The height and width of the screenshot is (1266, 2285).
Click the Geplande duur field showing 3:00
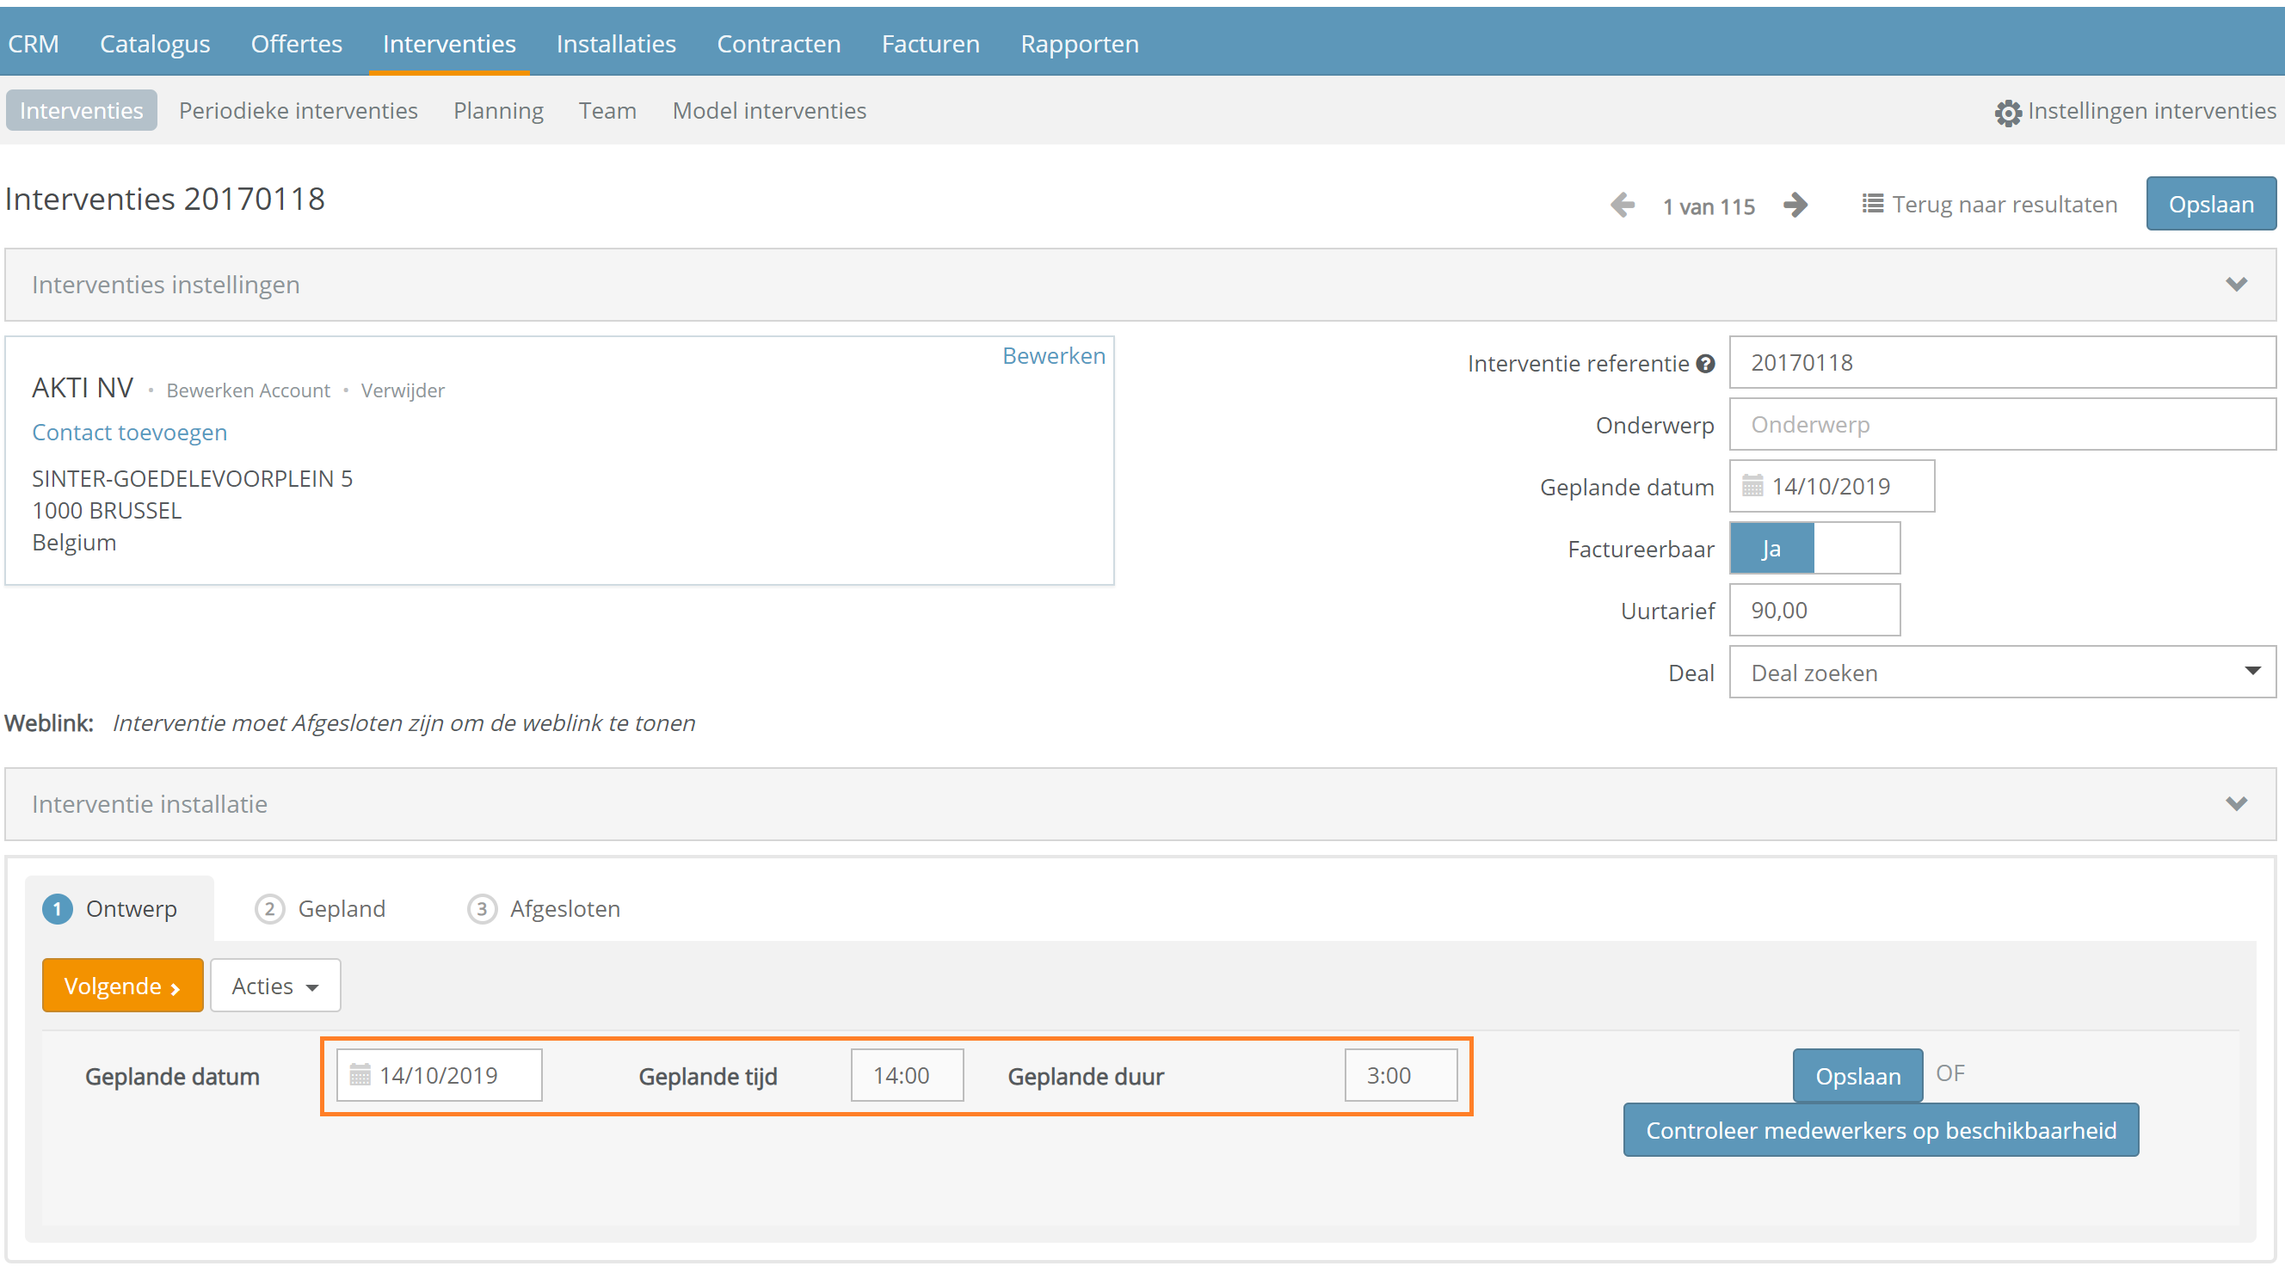(x=1401, y=1075)
